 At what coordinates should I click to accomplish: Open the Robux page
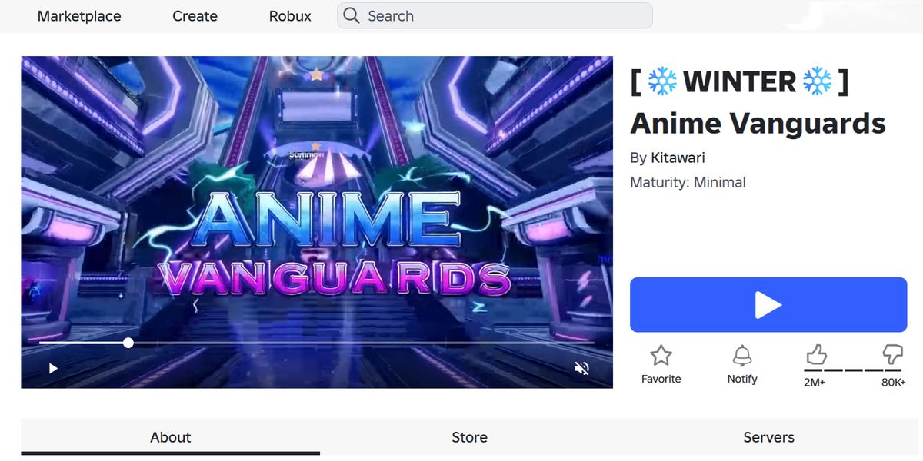[290, 16]
